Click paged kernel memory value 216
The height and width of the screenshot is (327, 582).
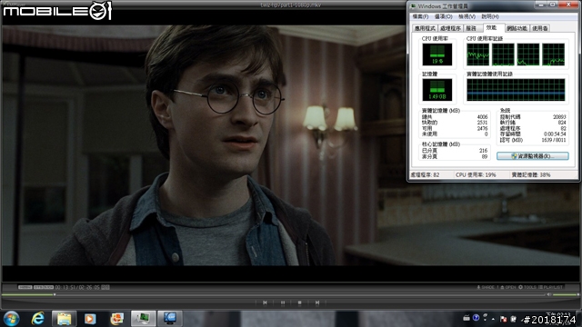483,151
